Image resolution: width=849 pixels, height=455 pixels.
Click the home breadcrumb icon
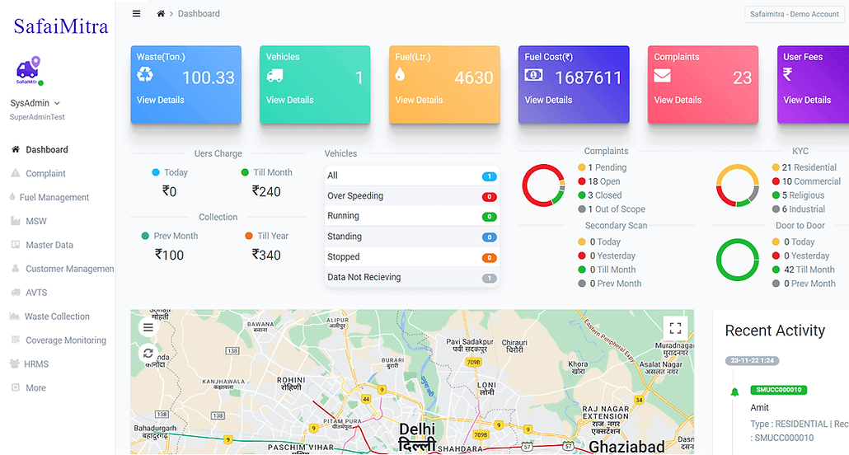click(161, 13)
